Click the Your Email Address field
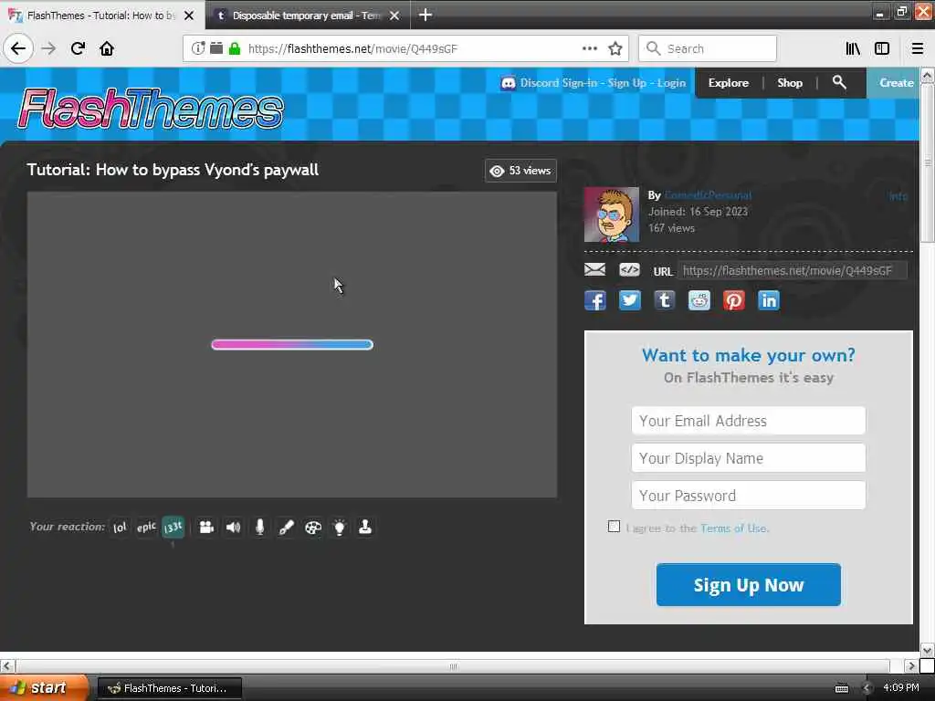935x701 pixels. pyautogui.click(x=749, y=421)
